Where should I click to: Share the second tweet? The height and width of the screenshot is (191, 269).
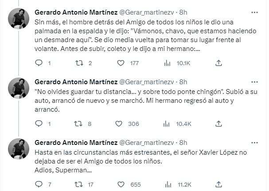point(218,124)
